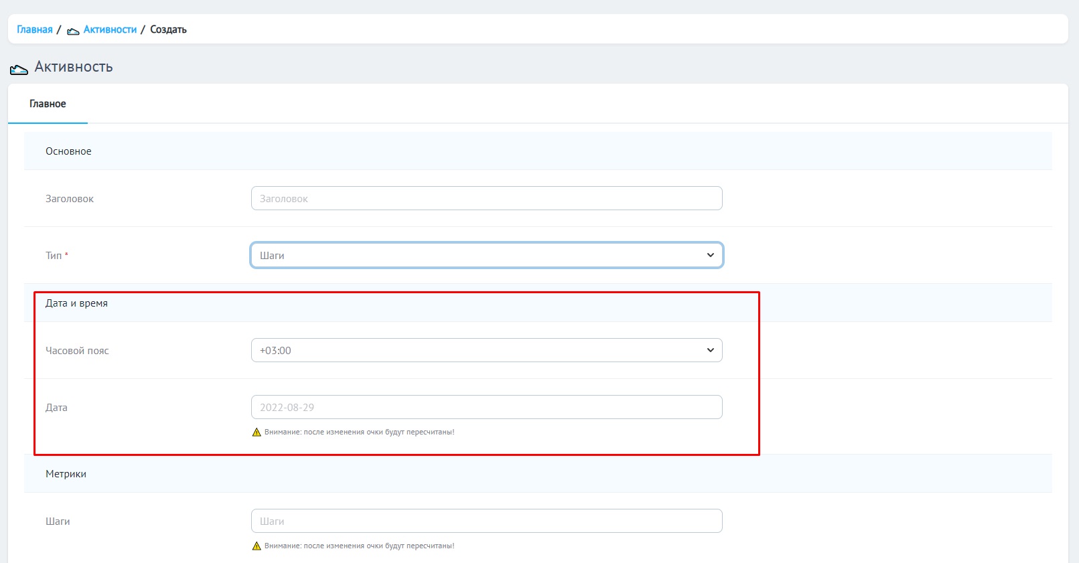Click the warning icon under the Дата field

click(257, 432)
